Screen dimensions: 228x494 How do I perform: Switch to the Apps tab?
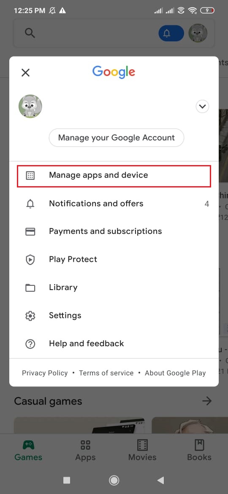(85, 451)
